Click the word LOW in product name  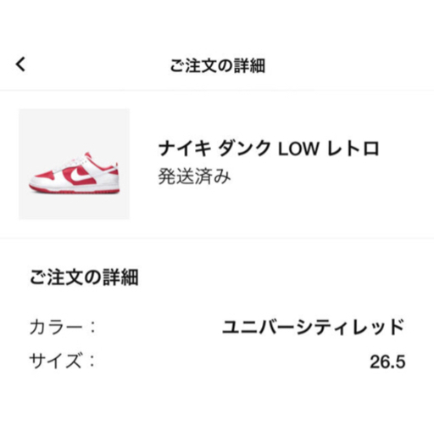pos(298,149)
